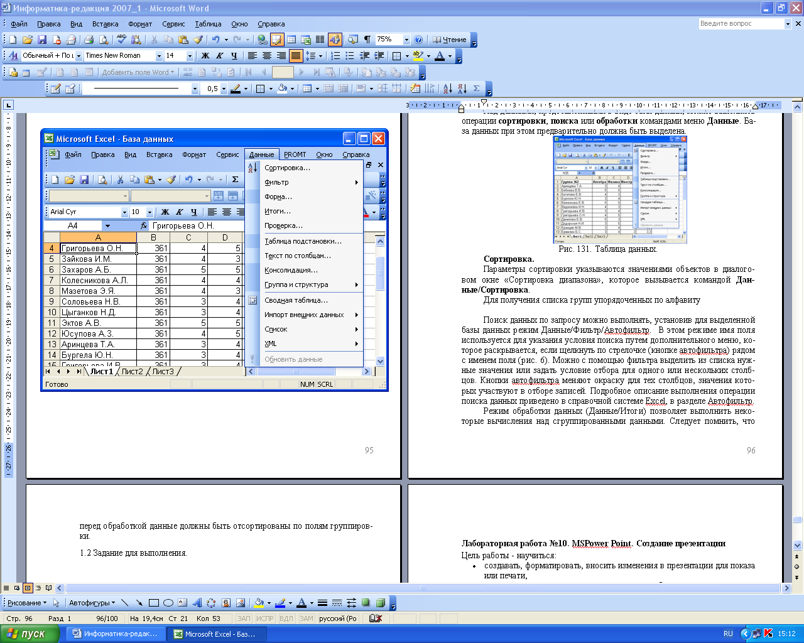Open the line style dropdown in tables toolbar

click(195, 89)
